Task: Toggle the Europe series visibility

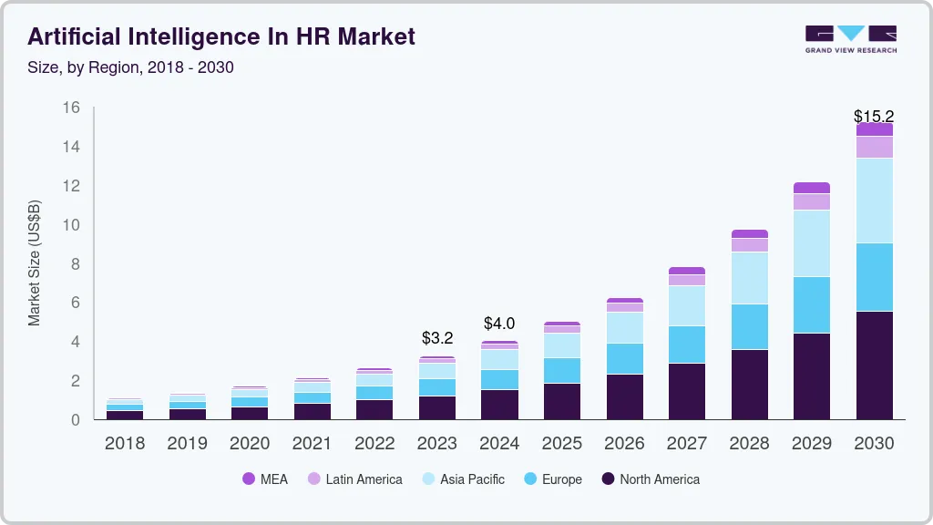Action: coord(529,479)
